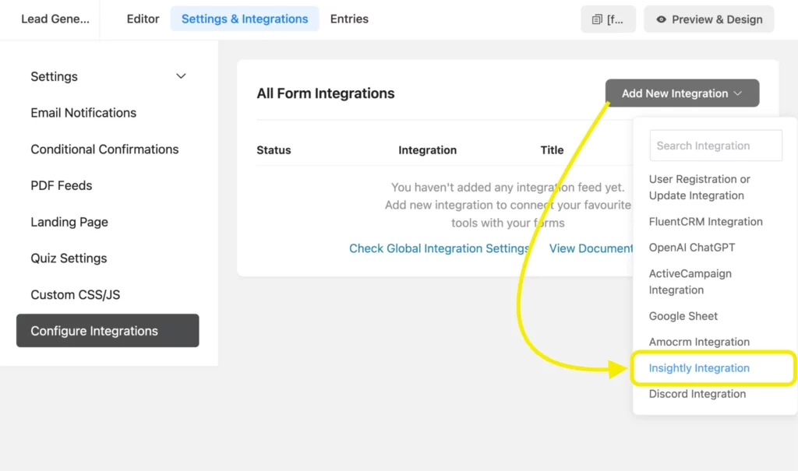798x471 pixels.
Task: Open Email Notifications settings
Action: (83, 112)
